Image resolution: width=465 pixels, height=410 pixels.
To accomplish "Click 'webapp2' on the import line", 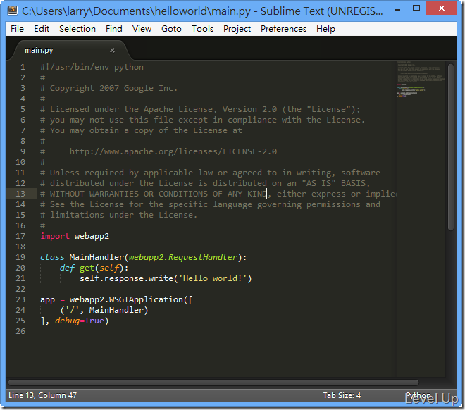I will point(92,236).
